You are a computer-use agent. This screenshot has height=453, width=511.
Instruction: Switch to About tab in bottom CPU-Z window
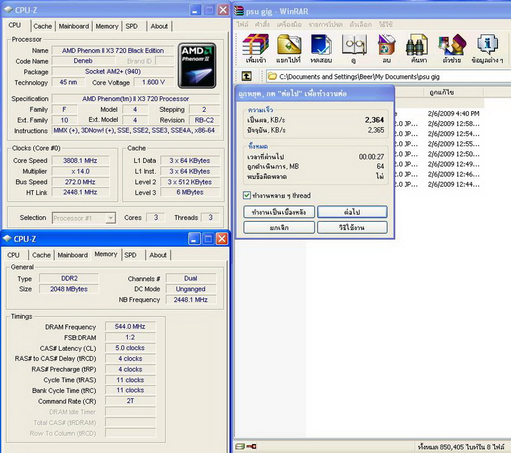click(158, 255)
